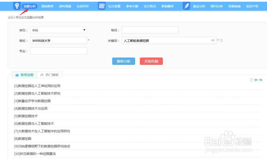Viewport: 267px width, 159px height.
Task: Click the 换一批 refresh link
Action: [x=258, y=80]
